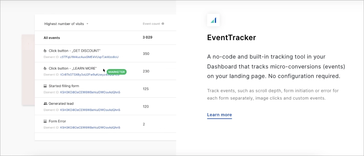Click the 350 count for GET DISCOUNT
This screenshot has width=364, height=156.
coord(146,54)
